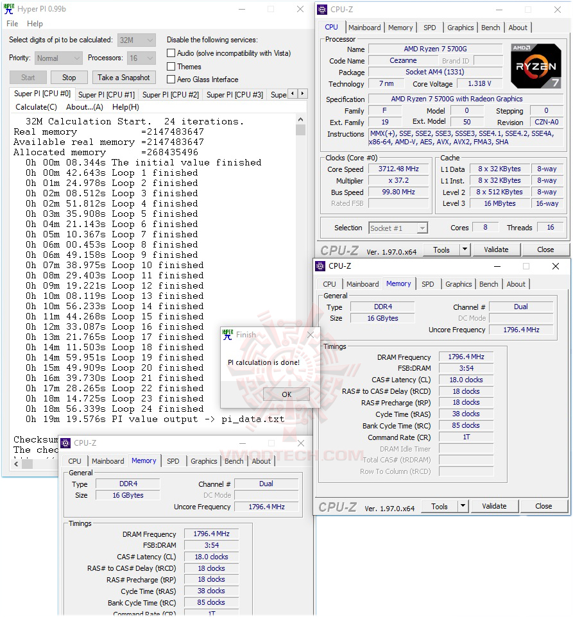Expand the Tools dropdown arrow in the CPU window
This screenshot has width=573, height=617.
[x=465, y=249]
